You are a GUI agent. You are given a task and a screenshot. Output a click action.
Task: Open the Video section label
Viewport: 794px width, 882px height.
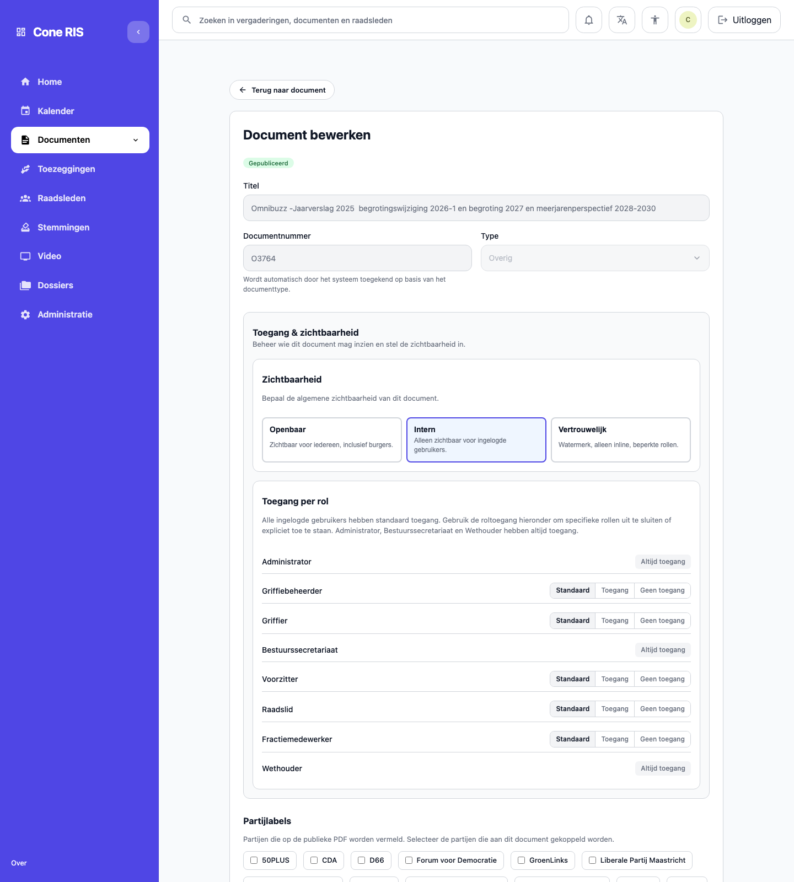[x=49, y=256]
